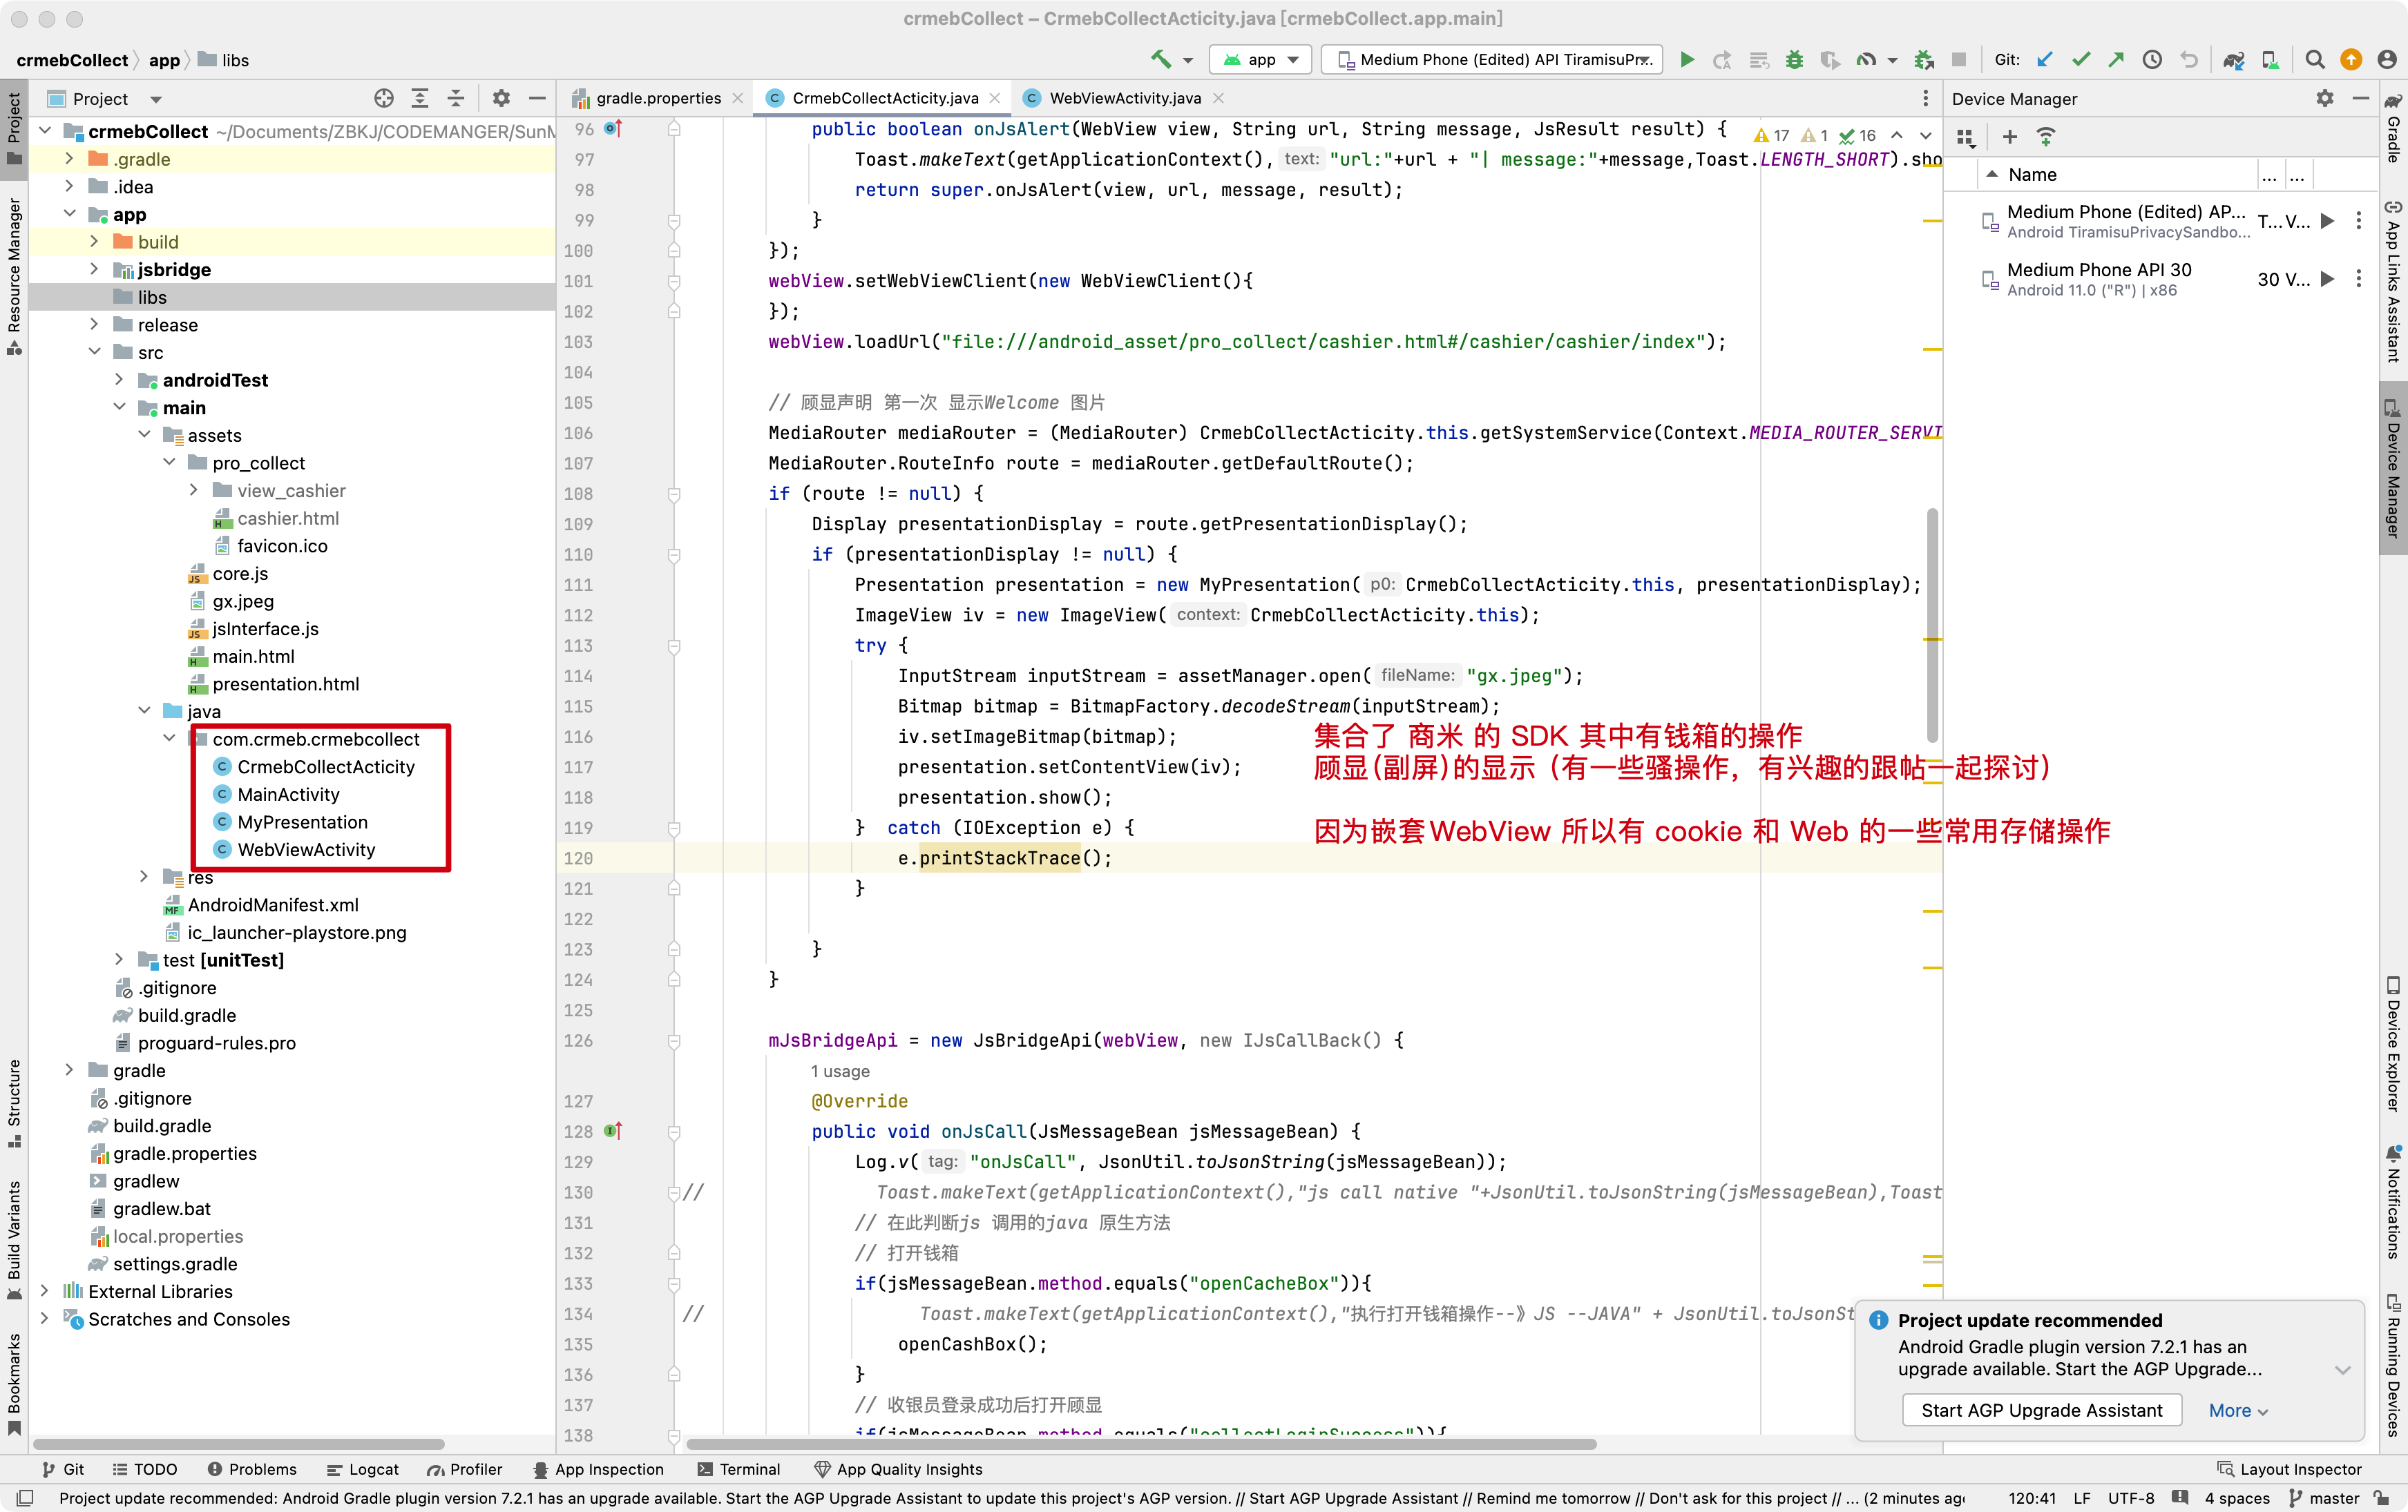This screenshot has height=1512, width=2408.
Task: Toggle Structure tool window
Action: coord(14,1104)
